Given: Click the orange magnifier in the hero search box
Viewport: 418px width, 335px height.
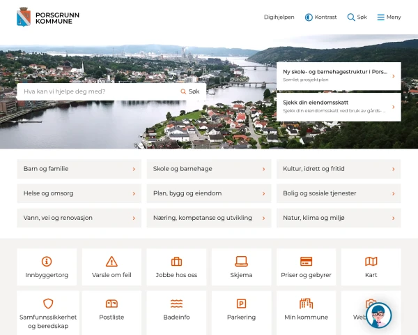Looking at the screenshot, I should click(183, 91).
